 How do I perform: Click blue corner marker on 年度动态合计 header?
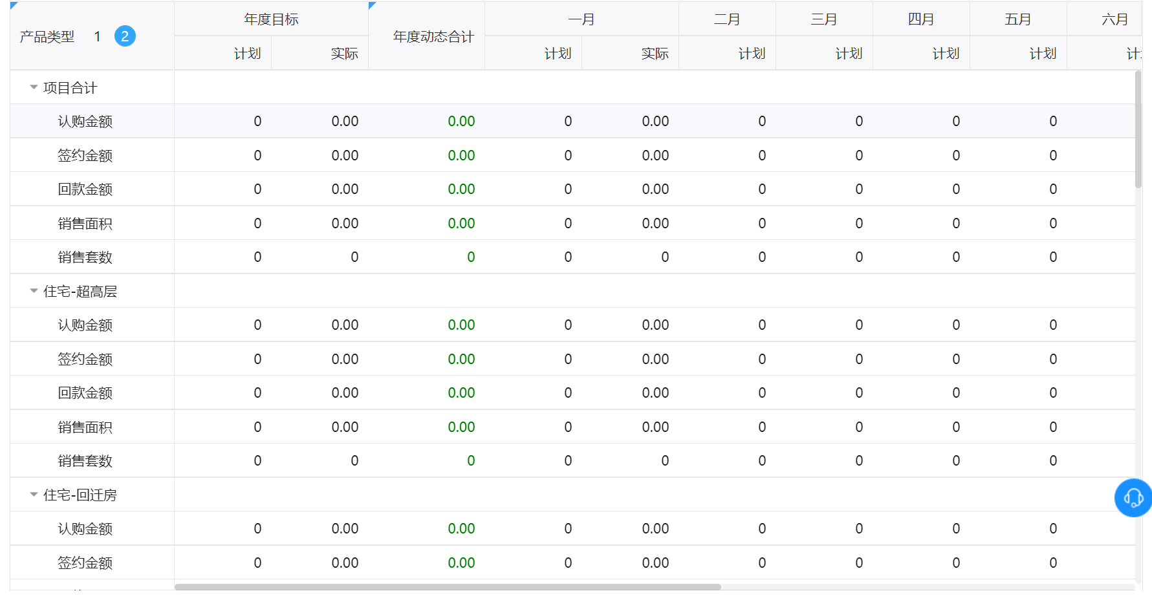[x=371, y=5]
